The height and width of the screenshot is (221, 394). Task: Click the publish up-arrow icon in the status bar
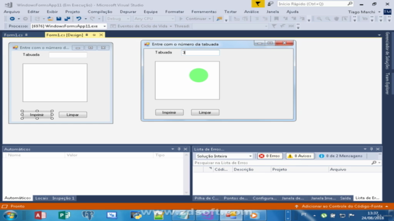(297, 206)
